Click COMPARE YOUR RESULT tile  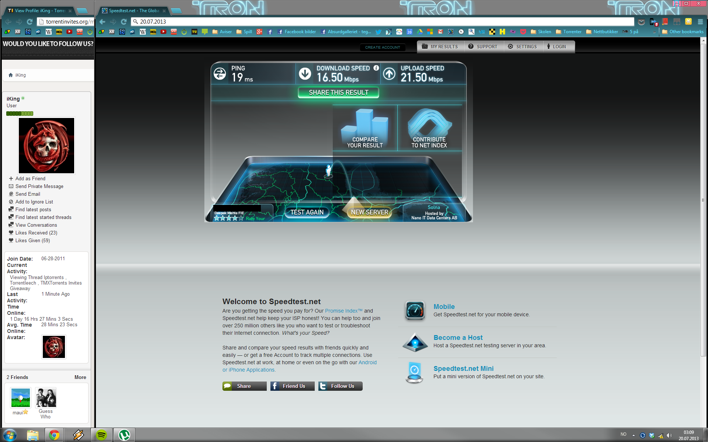(365, 128)
